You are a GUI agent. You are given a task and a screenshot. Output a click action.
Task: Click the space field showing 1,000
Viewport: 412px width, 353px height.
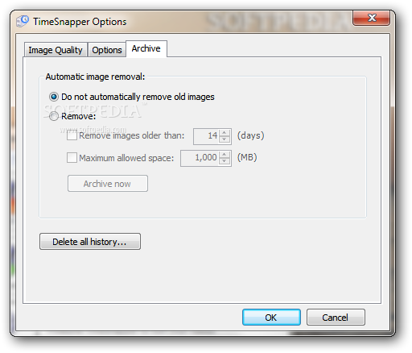[200, 158]
